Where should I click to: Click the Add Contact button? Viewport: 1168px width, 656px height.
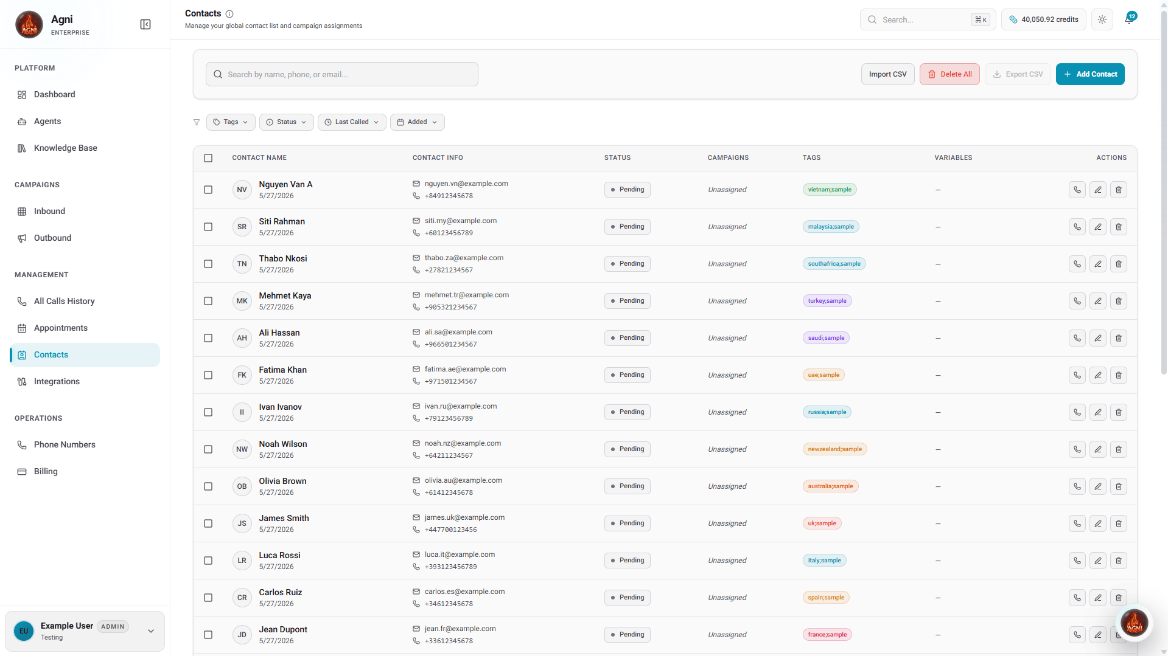[x=1090, y=74]
